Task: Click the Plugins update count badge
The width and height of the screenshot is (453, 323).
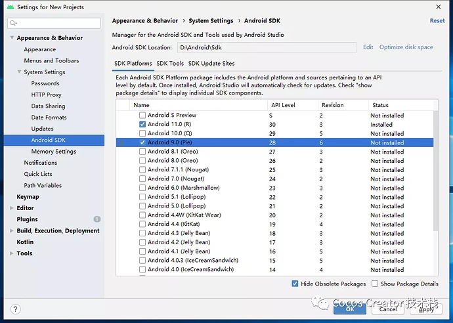Action: [x=97, y=219]
